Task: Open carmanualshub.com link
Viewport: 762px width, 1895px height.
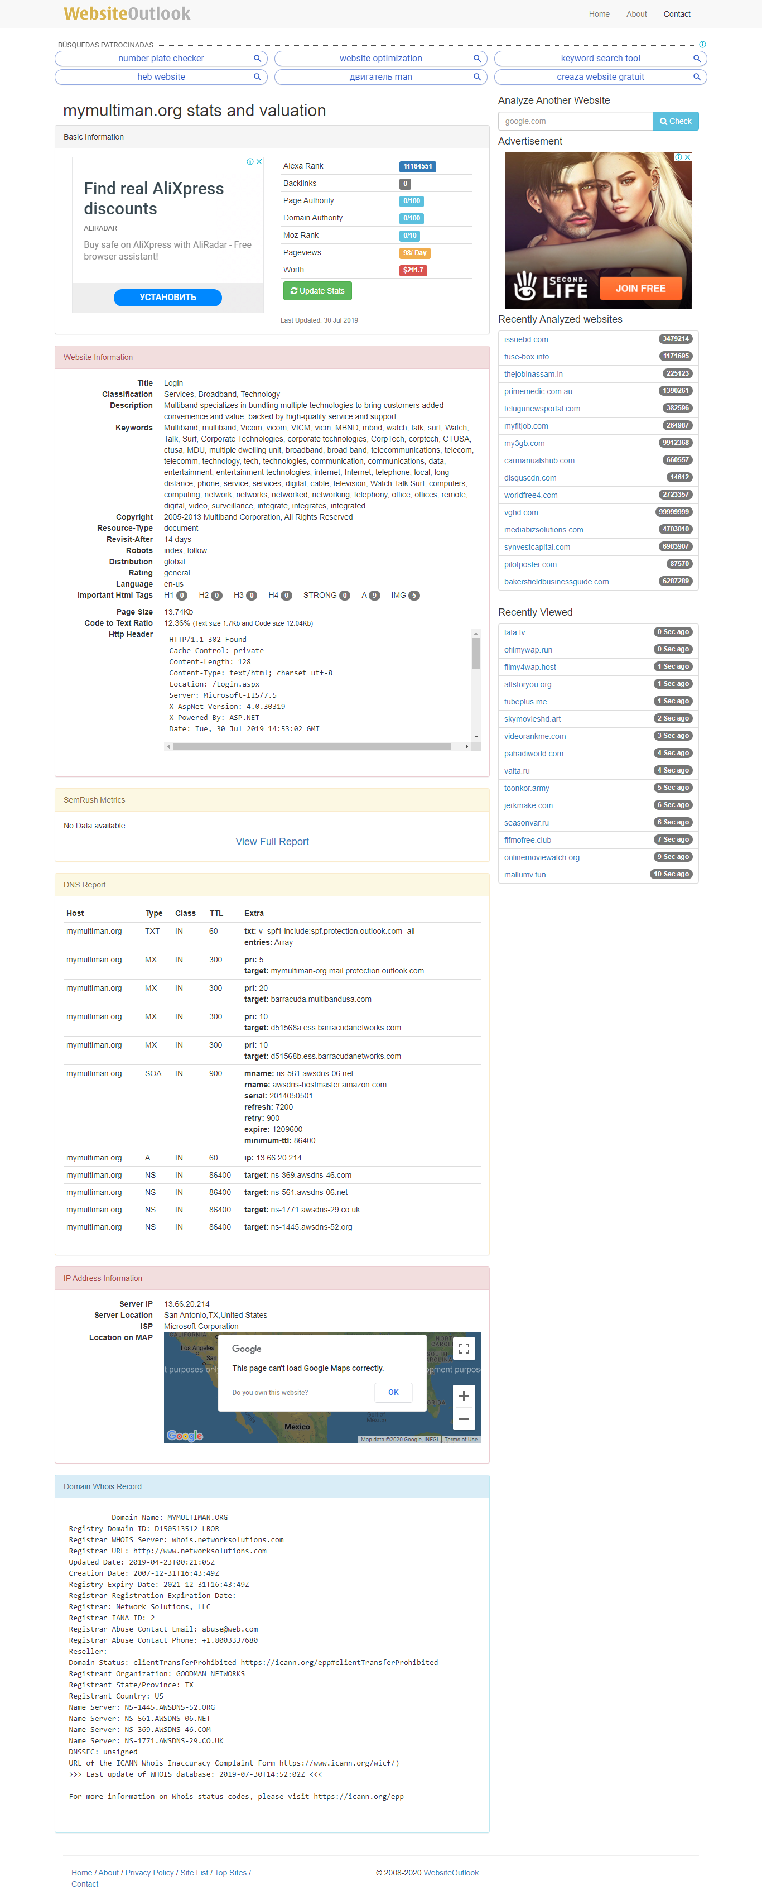Action: click(539, 460)
